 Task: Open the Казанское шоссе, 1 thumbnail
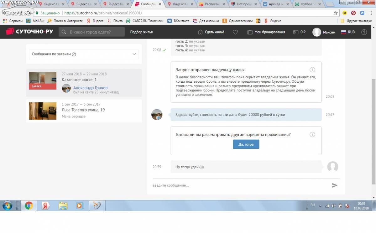(43, 81)
